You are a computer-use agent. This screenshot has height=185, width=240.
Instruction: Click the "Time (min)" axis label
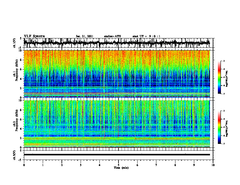pos(121,168)
